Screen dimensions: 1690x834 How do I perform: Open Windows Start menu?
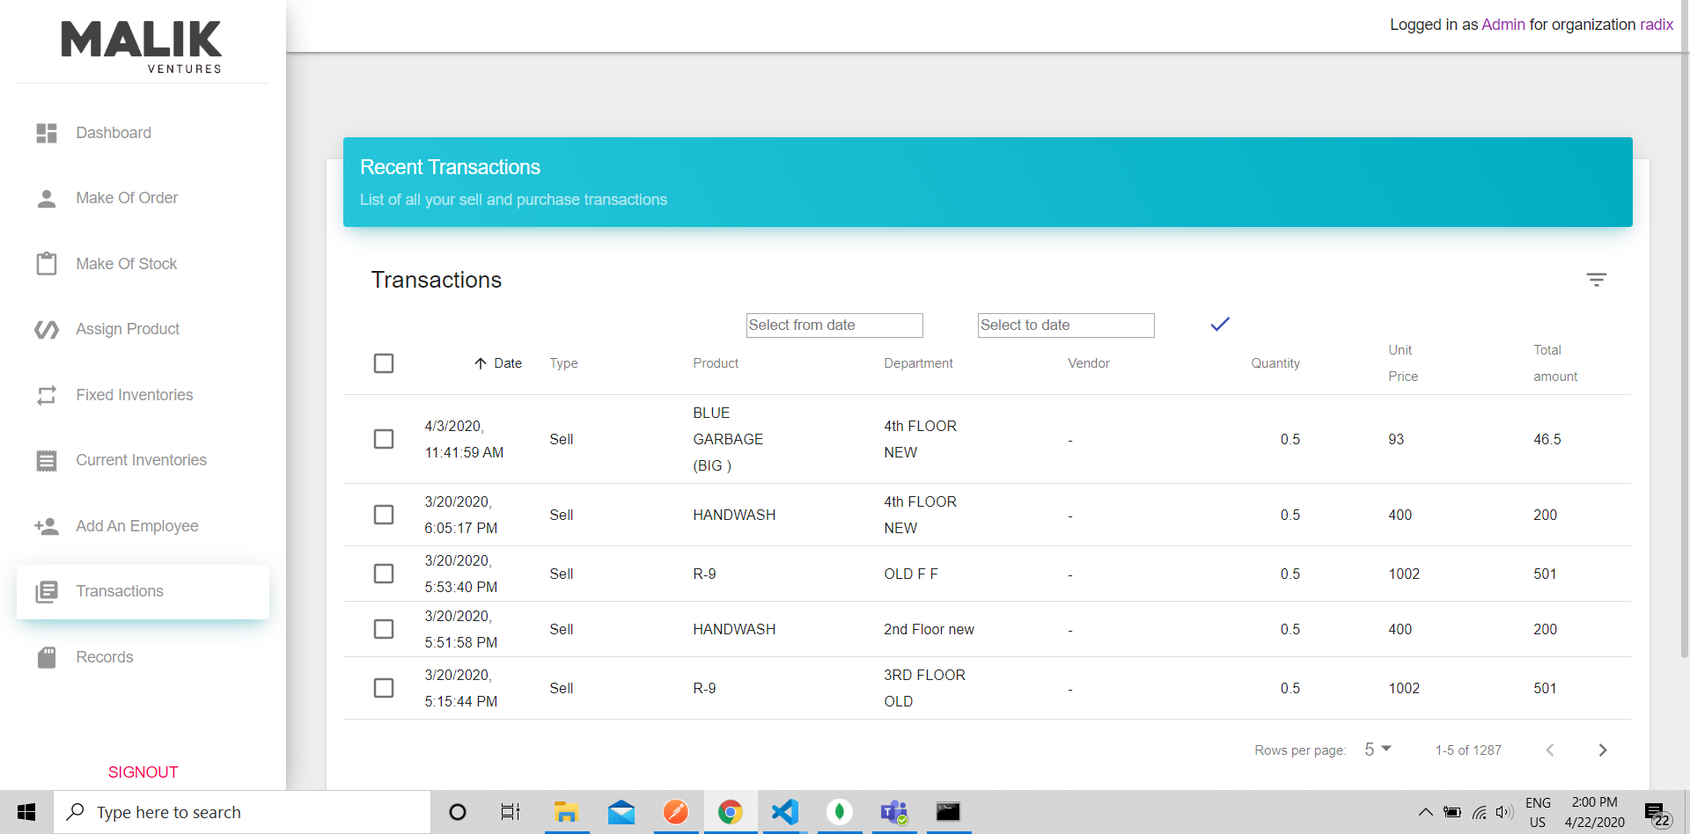coord(26,812)
